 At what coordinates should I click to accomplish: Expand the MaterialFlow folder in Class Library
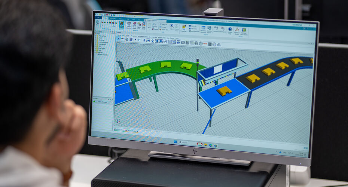[95, 36]
